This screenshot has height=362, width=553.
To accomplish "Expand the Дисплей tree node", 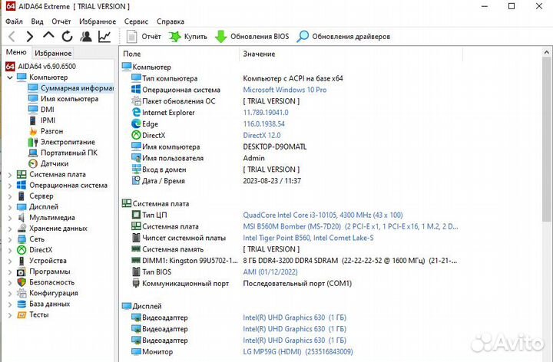I will (10, 207).
